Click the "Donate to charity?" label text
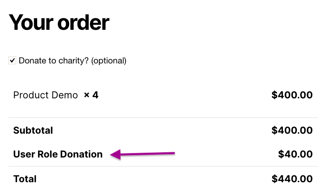 (x=54, y=61)
